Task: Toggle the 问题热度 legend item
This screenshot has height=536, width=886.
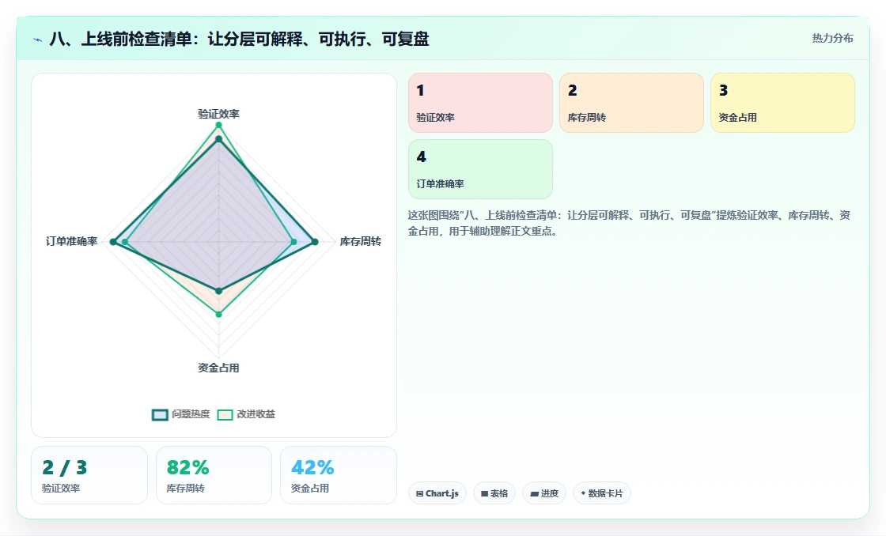Action: tap(181, 414)
